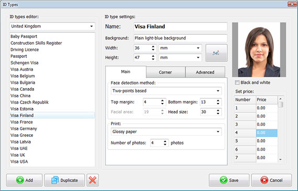Click the highlighted price cell for number 4
298x191 pixels.
click(x=267, y=133)
